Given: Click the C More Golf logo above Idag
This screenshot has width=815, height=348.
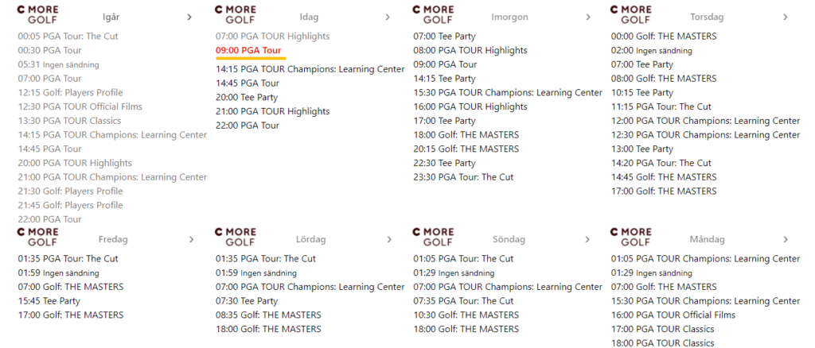Looking at the screenshot, I should click(236, 14).
